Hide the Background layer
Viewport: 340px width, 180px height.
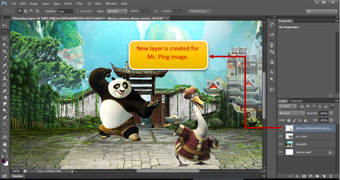click(x=281, y=152)
